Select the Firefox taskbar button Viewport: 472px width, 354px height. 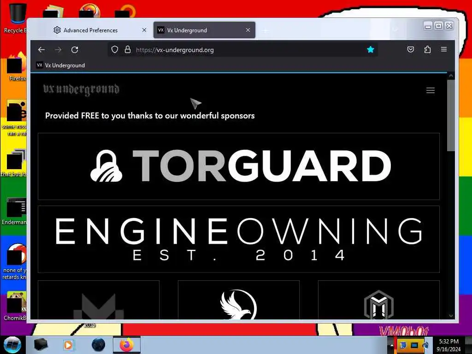pyautogui.click(x=127, y=345)
